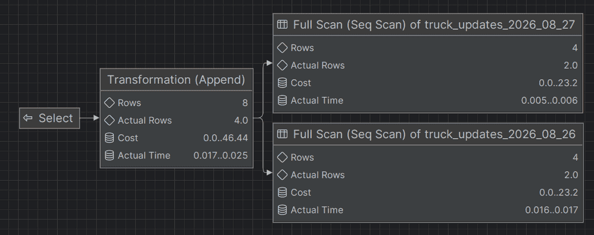
Task: Click the Rows label in the Append node
Action: tap(129, 103)
